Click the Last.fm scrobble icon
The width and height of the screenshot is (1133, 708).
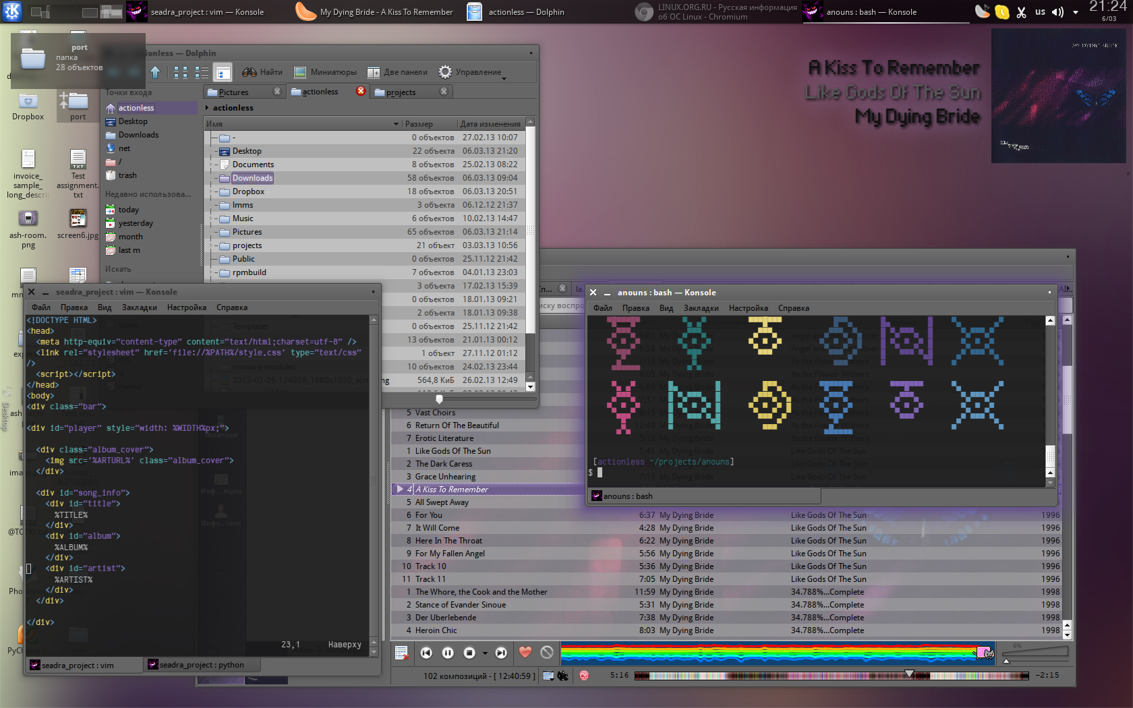pos(584,675)
